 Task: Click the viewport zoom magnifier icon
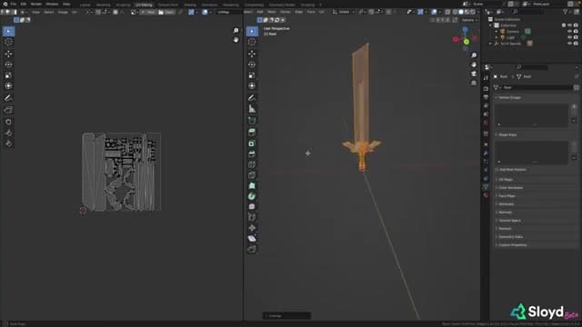click(474, 55)
